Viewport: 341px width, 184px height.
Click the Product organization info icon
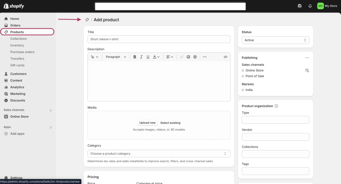pos(276,106)
